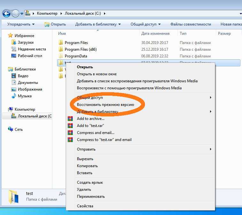Open Недавние места in navigation pane
The image size is (242, 215).
click(x=32, y=49)
